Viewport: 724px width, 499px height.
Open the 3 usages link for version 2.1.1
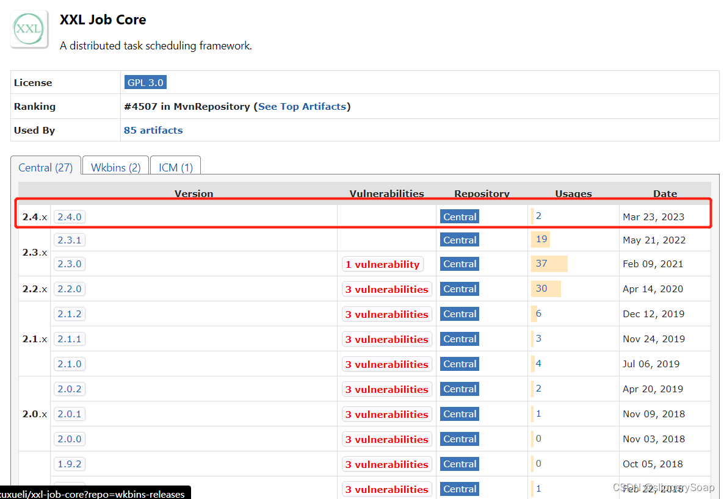pyautogui.click(x=538, y=339)
